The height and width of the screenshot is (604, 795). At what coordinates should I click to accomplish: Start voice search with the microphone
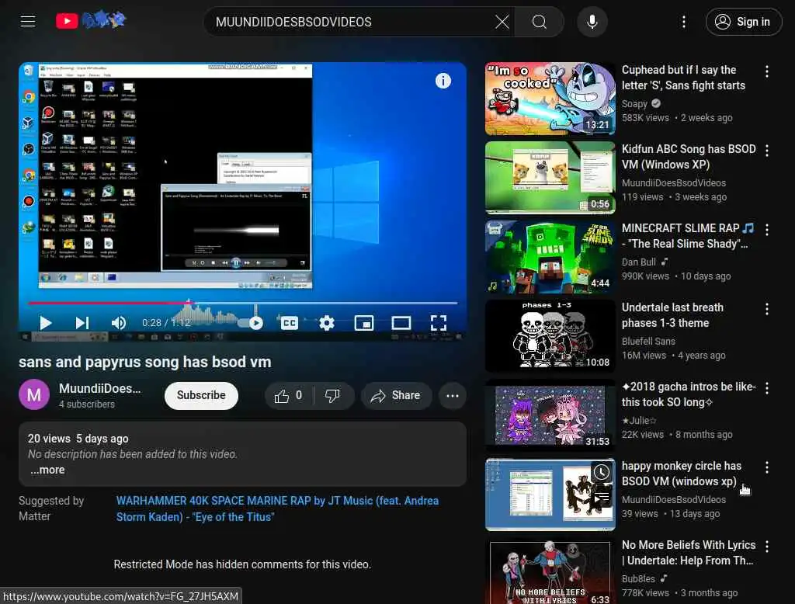tap(592, 22)
